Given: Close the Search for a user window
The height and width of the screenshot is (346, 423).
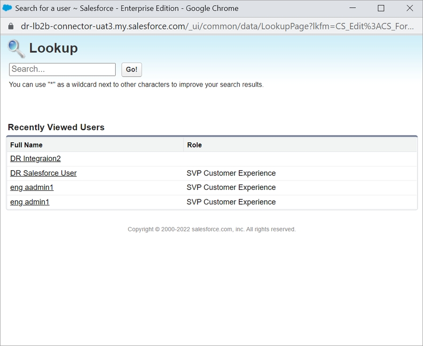Looking at the screenshot, I should point(409,8).
